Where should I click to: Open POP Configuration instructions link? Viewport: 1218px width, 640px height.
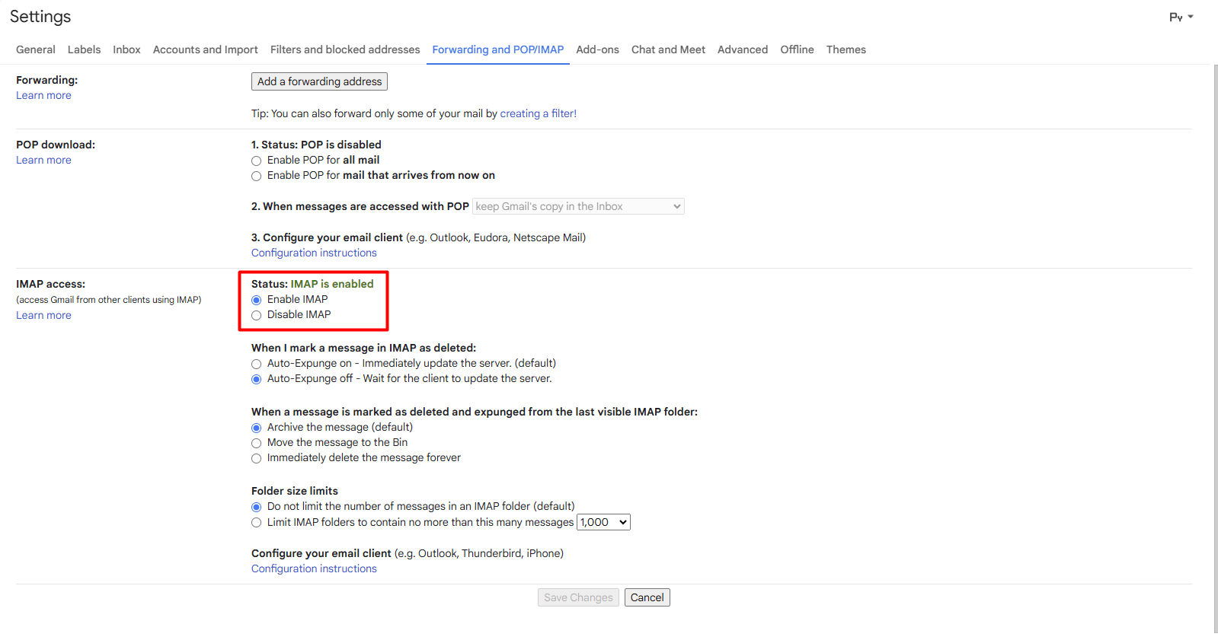click(314, 253)
